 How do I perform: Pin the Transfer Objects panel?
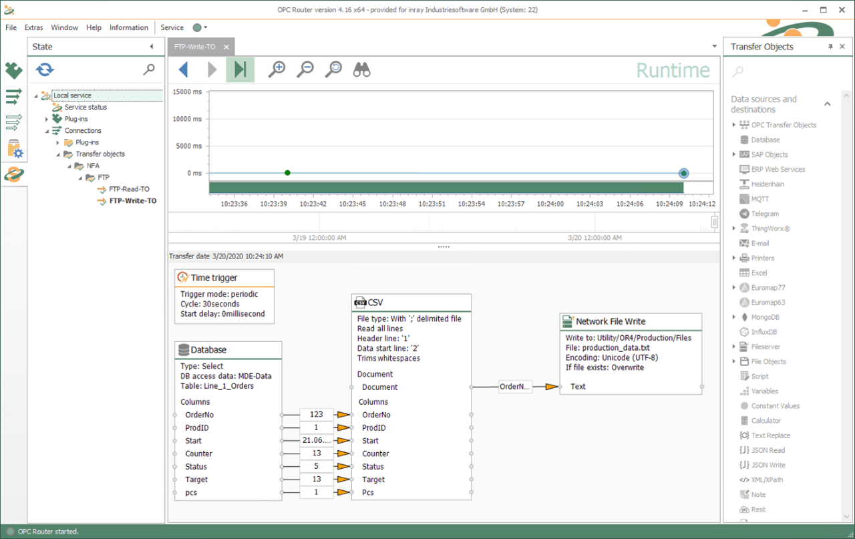(830, 47)
